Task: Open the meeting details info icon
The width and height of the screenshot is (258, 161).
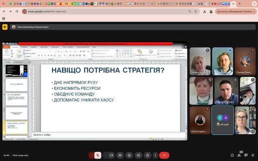Action: click(x=232, y=155)
